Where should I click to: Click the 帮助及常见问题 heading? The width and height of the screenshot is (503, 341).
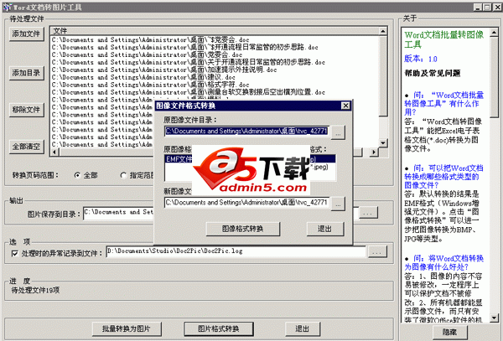point(433,74)
